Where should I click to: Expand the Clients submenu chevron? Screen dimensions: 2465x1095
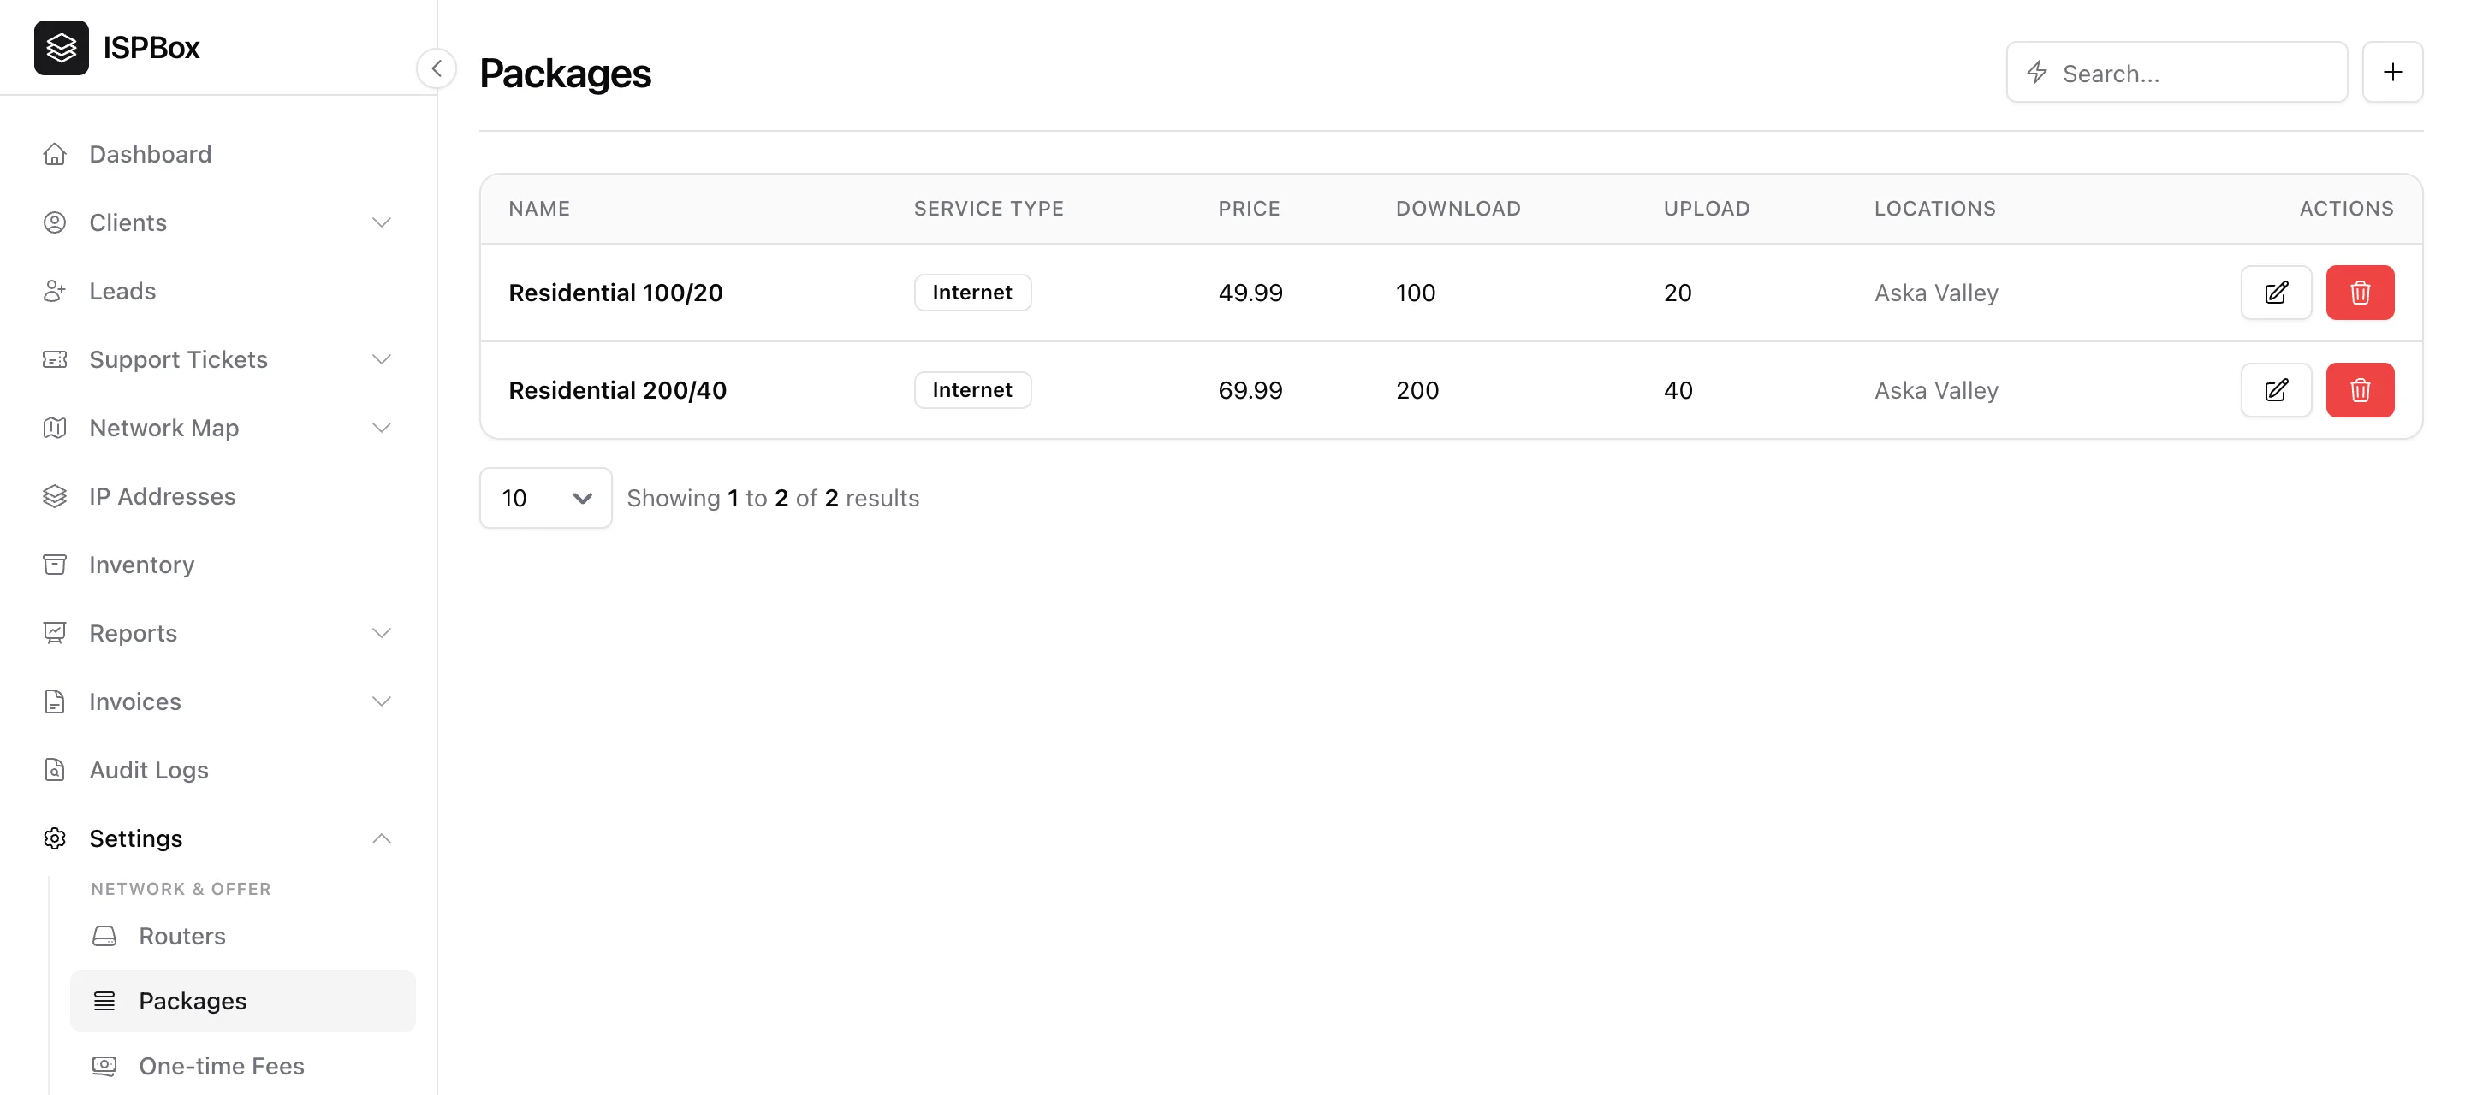(x=382, y=222)
